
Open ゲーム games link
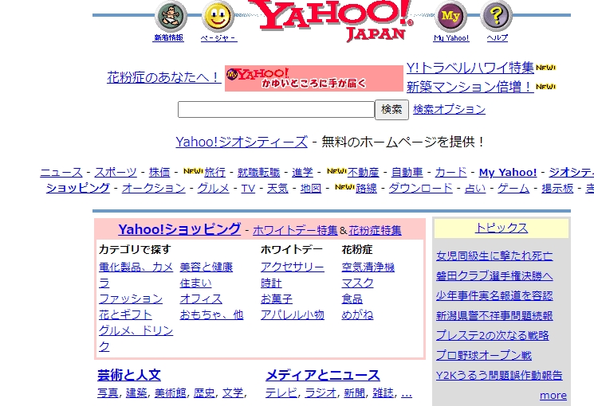pos(513,188)
